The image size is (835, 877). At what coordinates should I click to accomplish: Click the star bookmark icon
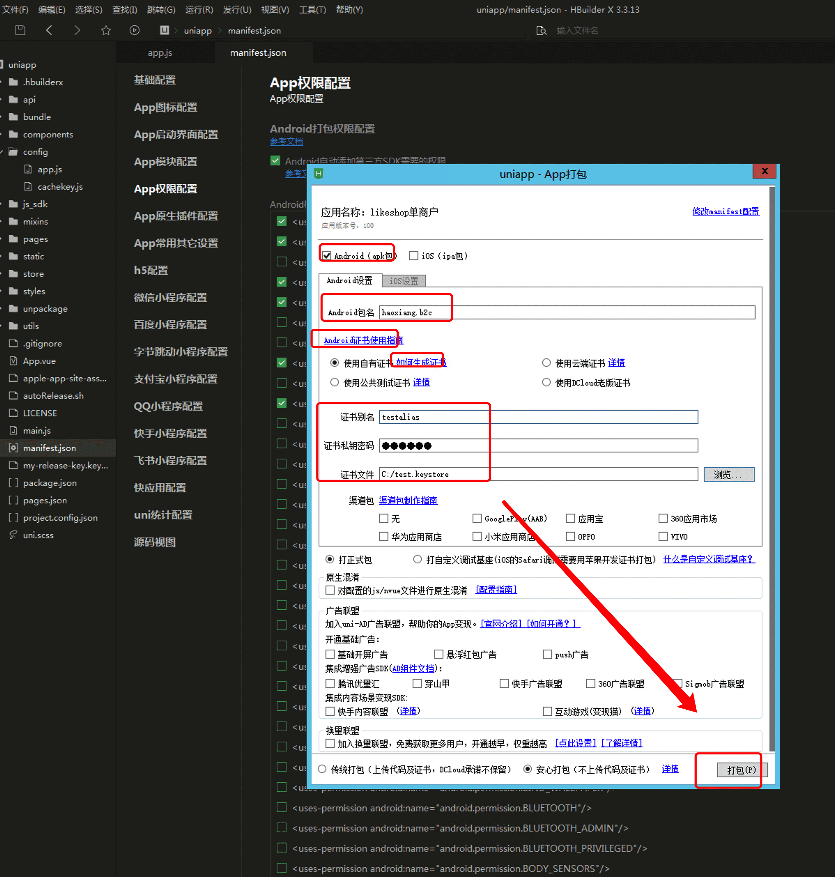pyautogui.click(x=106, y=30)
